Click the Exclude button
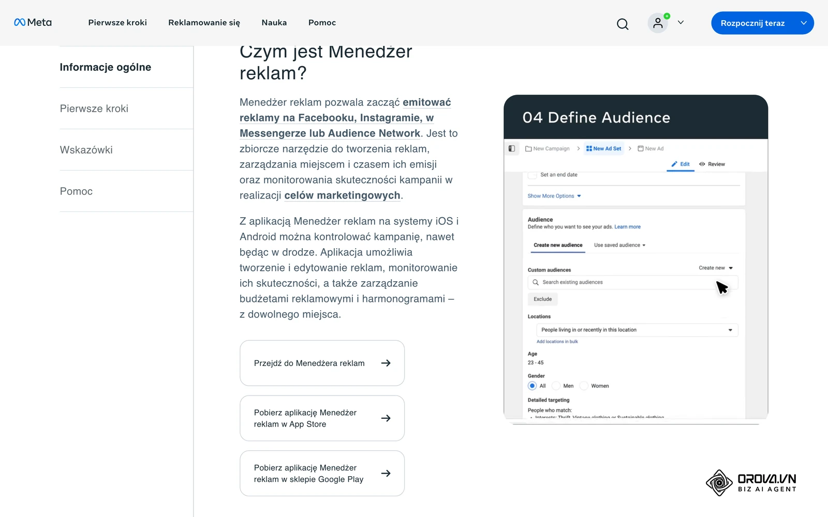The image size is (828, 517). [x=542, y=299]
